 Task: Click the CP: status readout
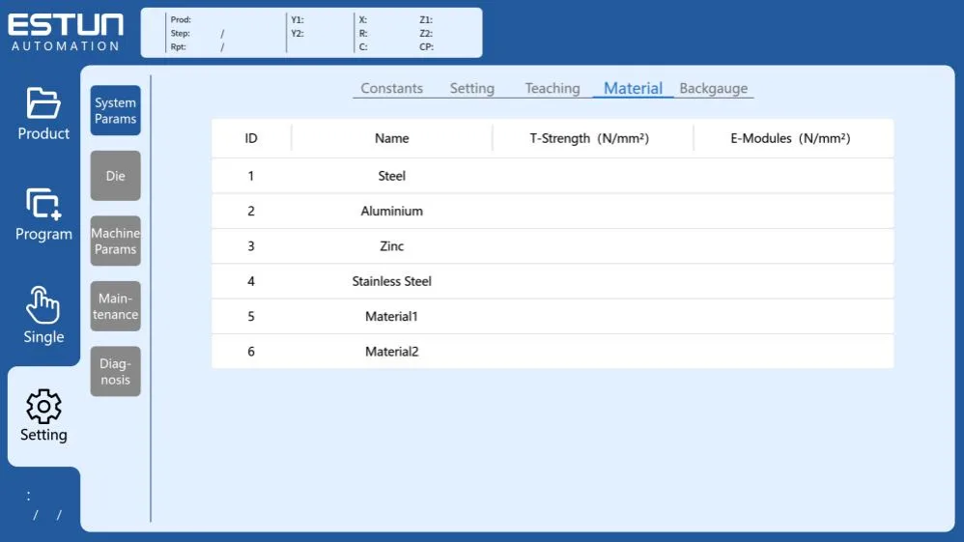[427, 46]
